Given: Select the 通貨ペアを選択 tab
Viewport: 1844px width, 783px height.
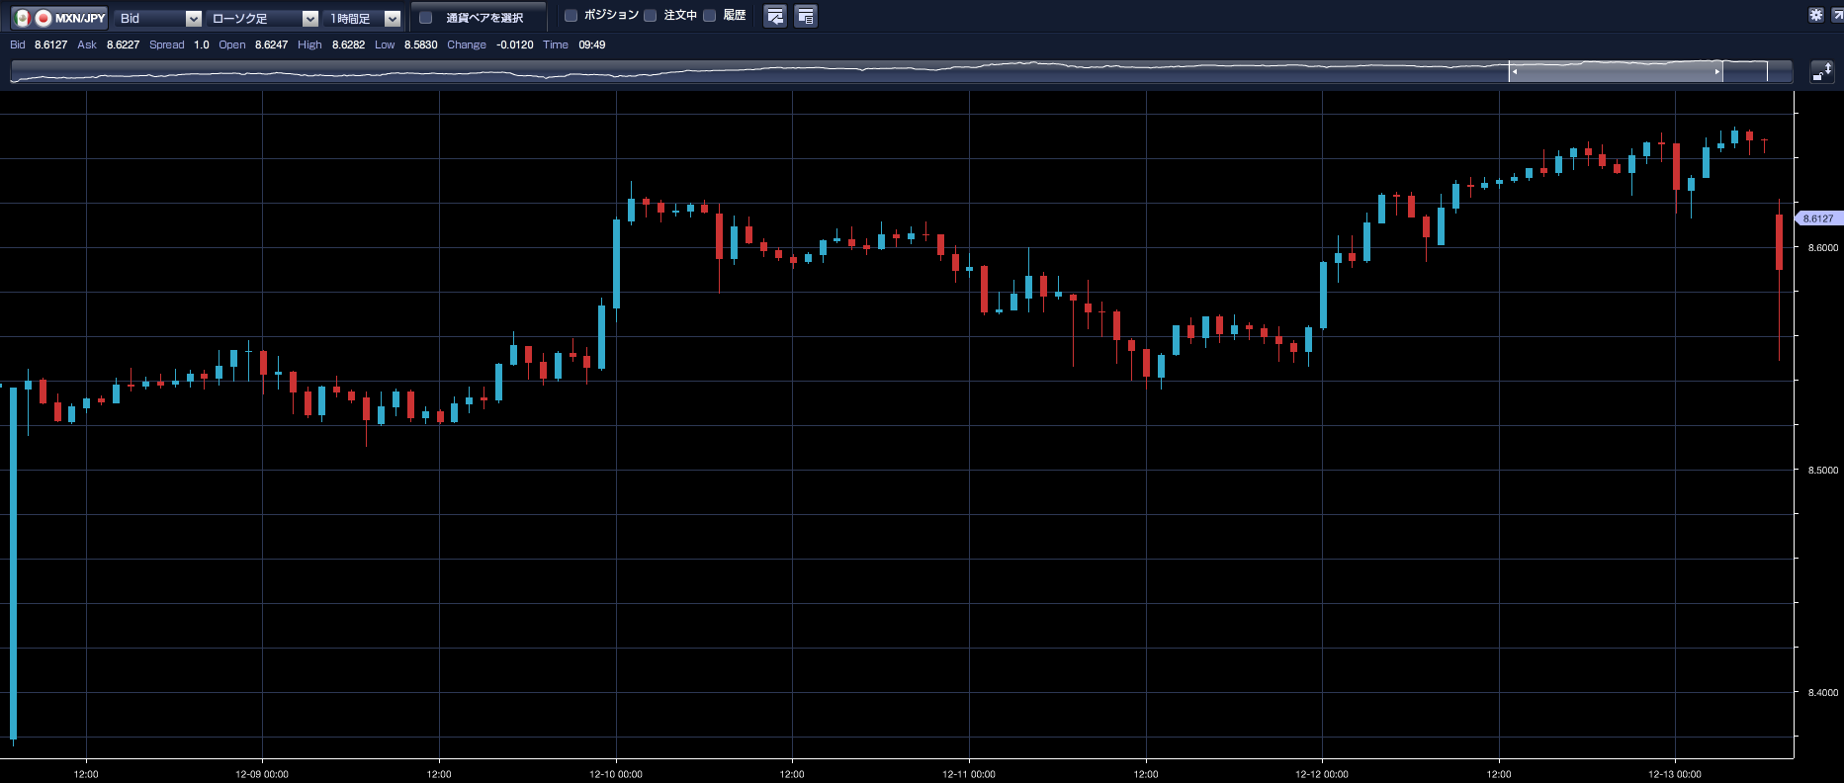Looking at the screenshot, I should pos(483,18).
